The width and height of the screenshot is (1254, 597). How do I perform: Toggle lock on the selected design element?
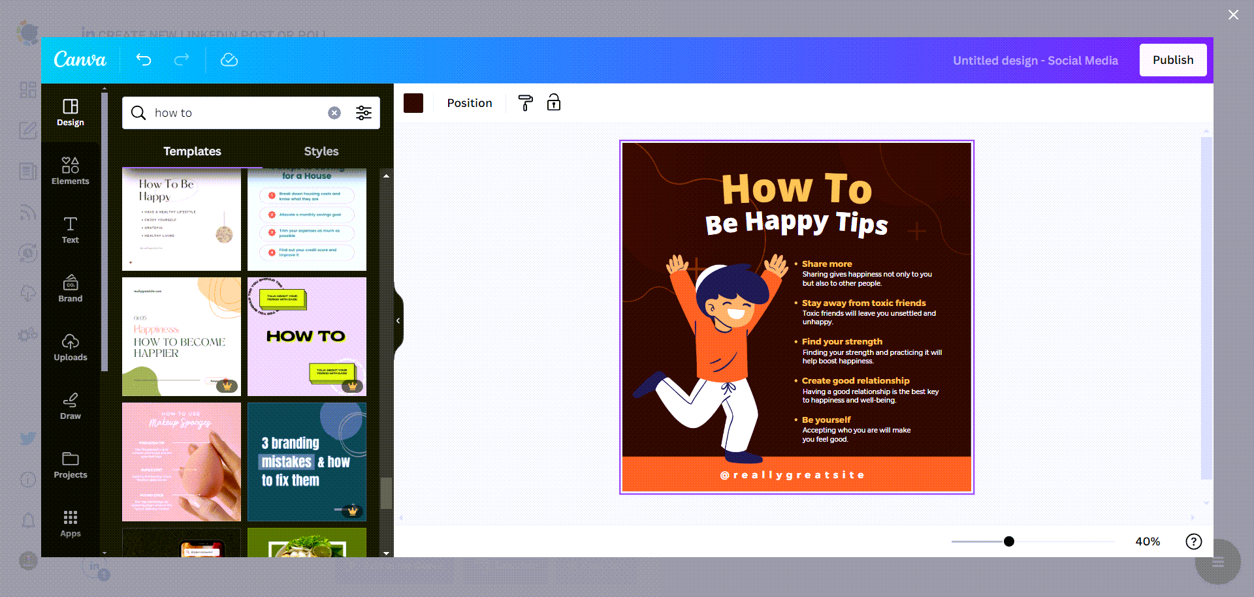pyautogui.click(x=553, y=102)
